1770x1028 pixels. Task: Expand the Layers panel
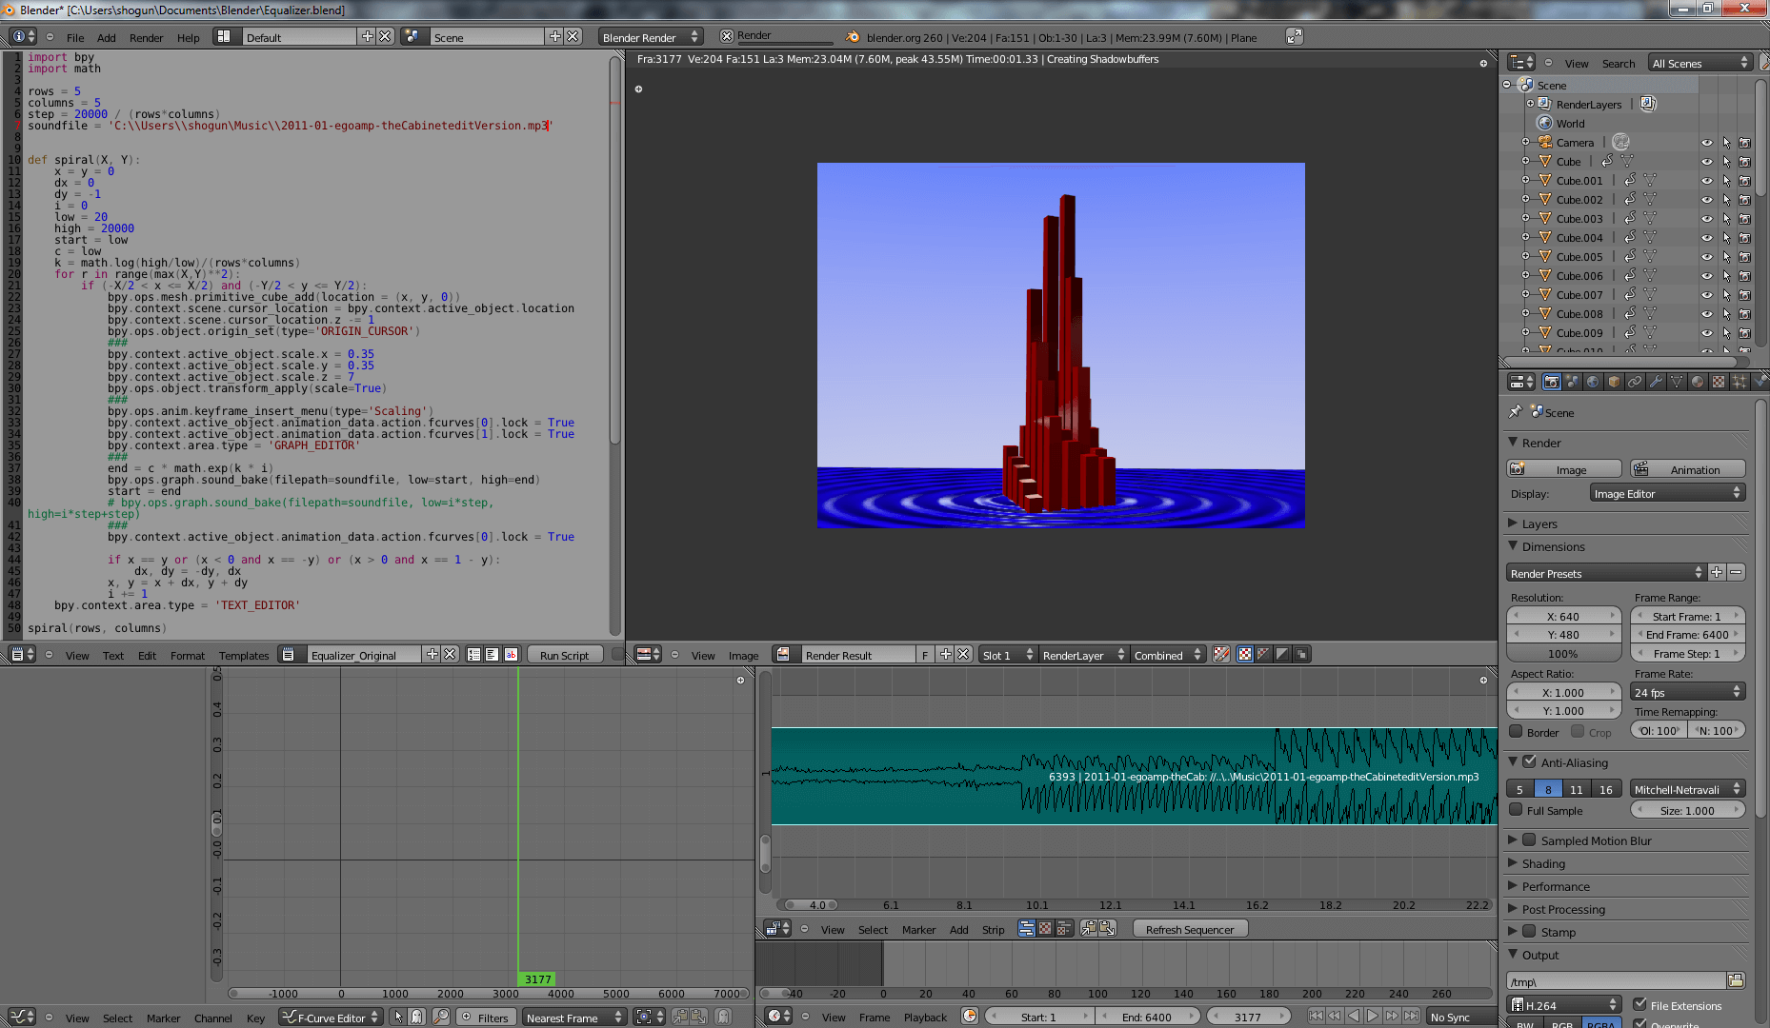click(x=1539, y=524)
